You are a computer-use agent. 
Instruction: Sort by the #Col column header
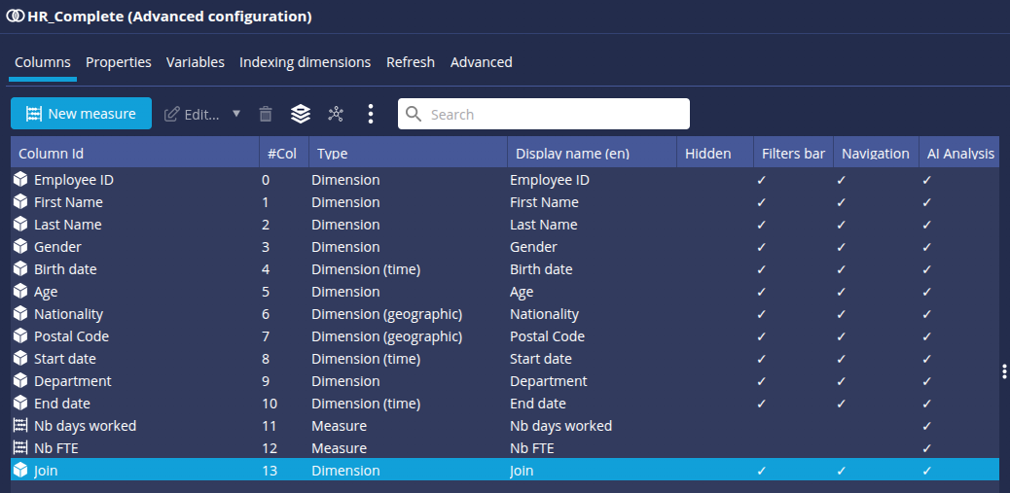tap(283, 154)
